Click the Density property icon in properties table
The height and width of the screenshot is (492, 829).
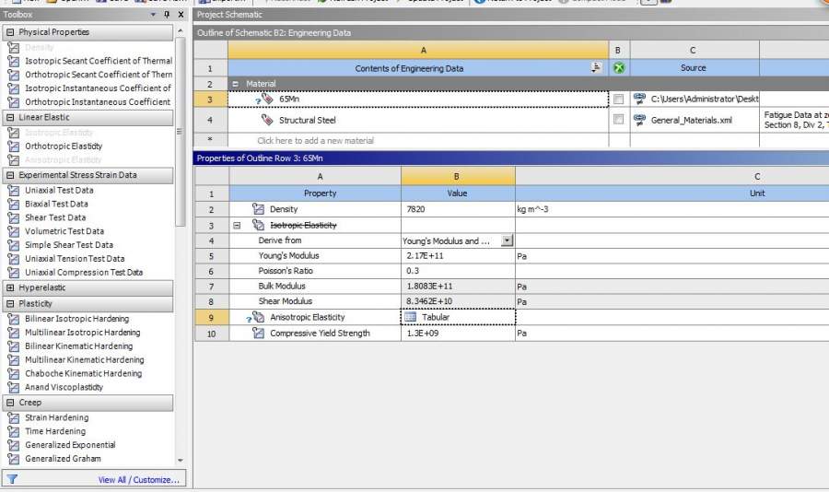tap(258, 209)
